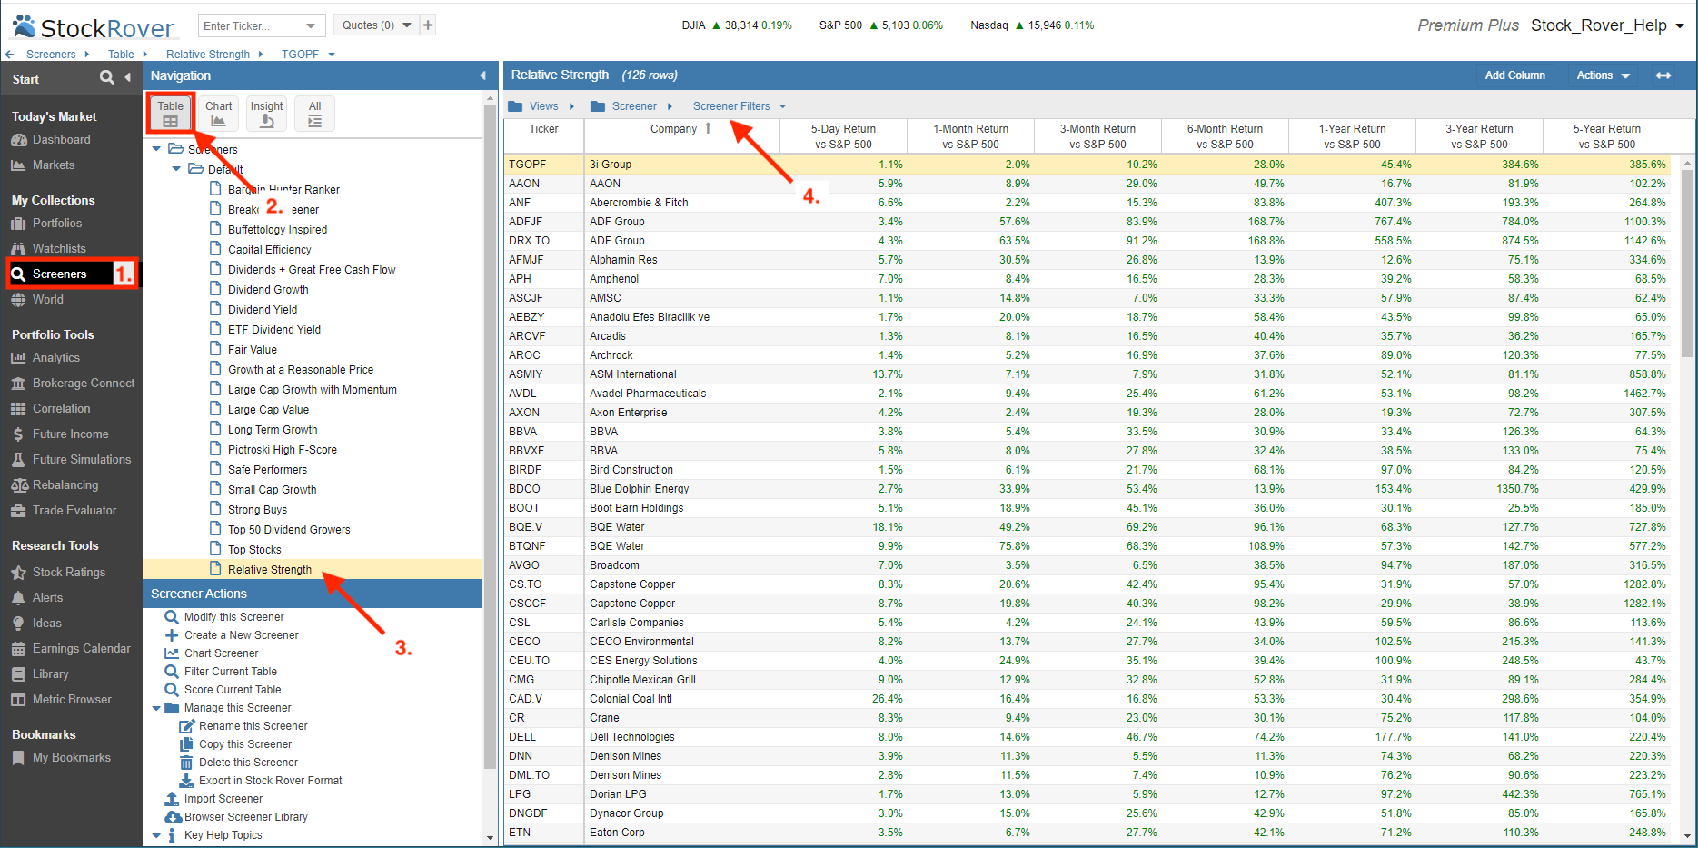Select the Chipotle Mexican Grill row
This screenshot has height=848, width=1698.
tap(1087, 680)
